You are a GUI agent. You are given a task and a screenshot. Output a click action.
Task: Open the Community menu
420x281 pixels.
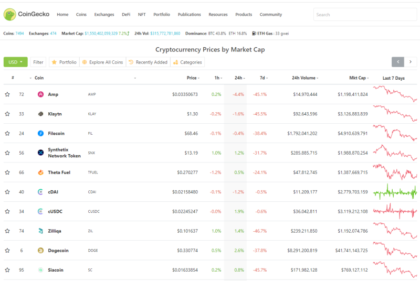(271, 15)
